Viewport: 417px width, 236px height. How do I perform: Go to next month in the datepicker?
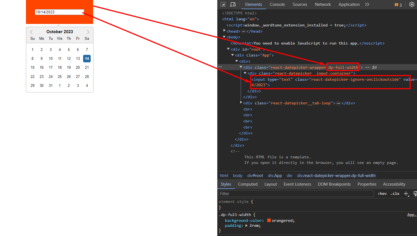click(88, 31)
